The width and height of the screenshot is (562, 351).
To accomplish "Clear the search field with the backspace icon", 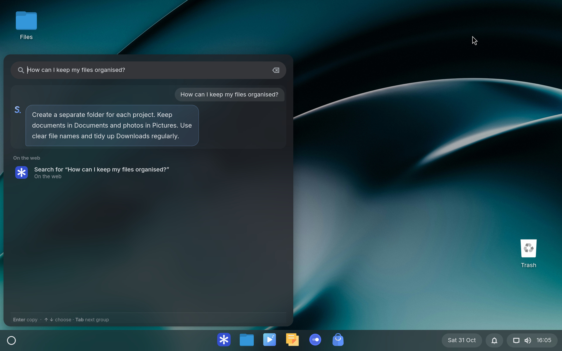I will coord(276,70).
